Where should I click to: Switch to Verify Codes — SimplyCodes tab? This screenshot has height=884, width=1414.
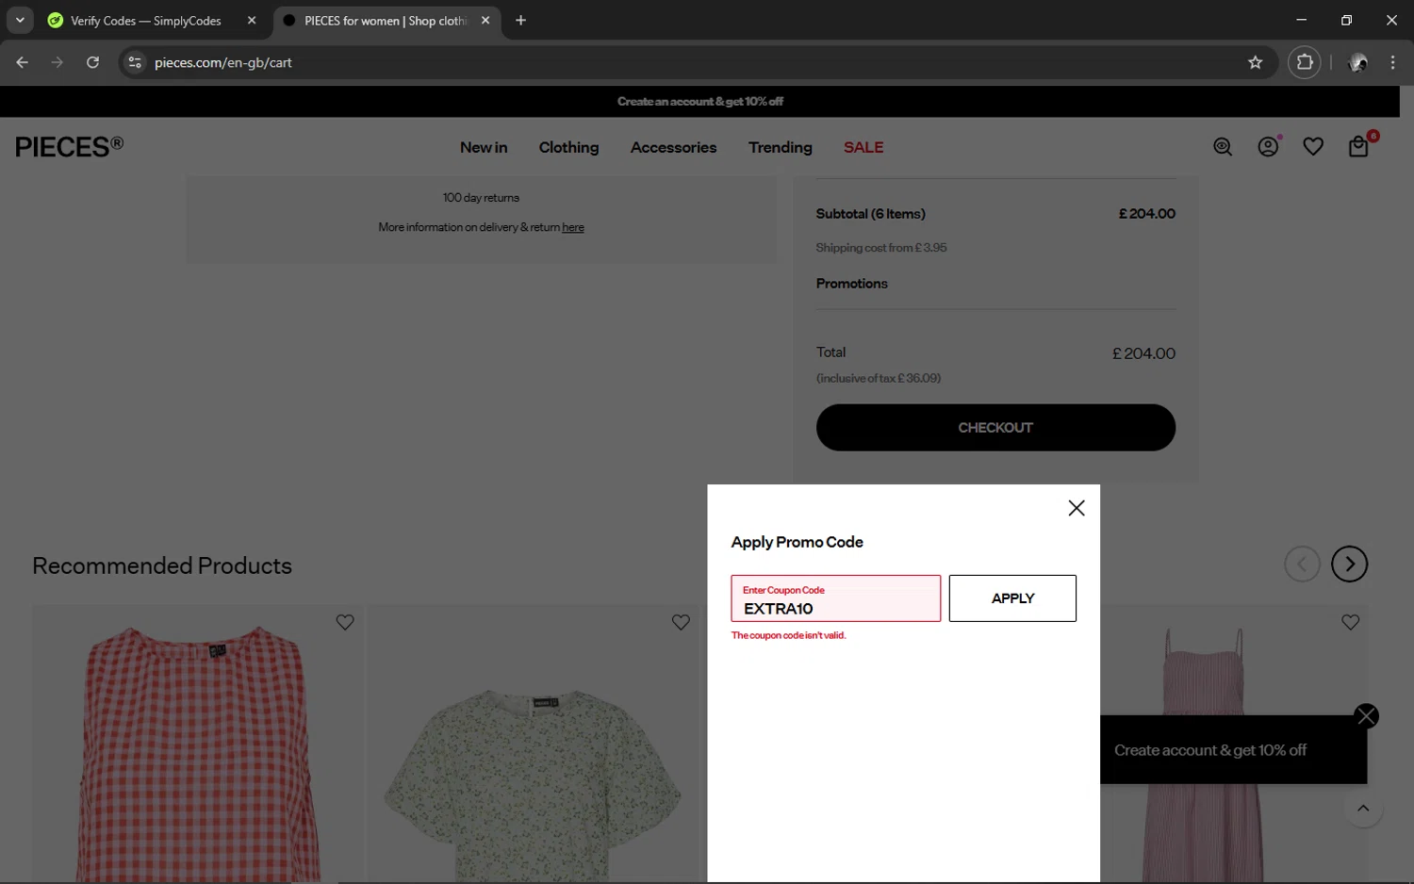point(146,21)
